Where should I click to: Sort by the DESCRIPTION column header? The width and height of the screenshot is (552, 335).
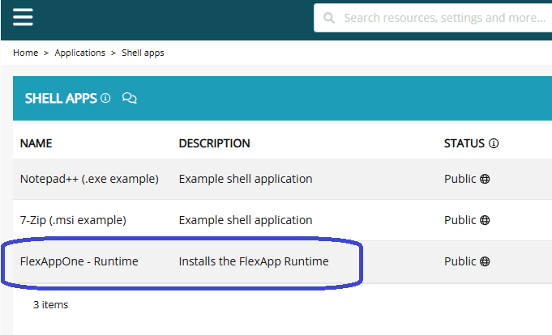pyautogui.click(x=214, y=143)
